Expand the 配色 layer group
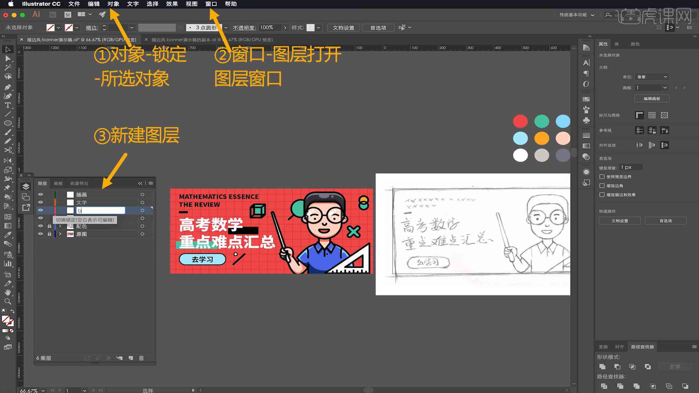 pyautogui.click(x=60, y=226)
